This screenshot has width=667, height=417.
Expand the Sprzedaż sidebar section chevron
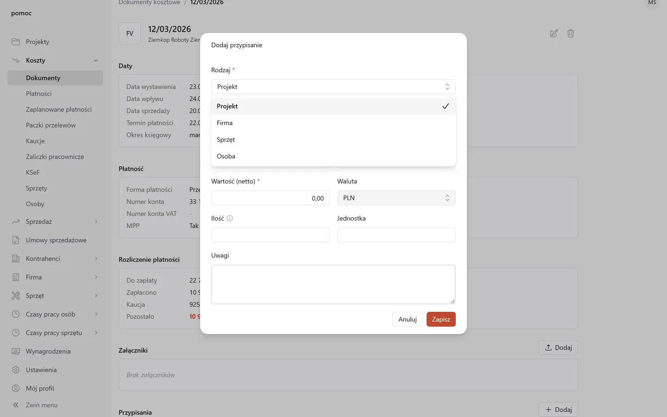(x=96, y=221)
